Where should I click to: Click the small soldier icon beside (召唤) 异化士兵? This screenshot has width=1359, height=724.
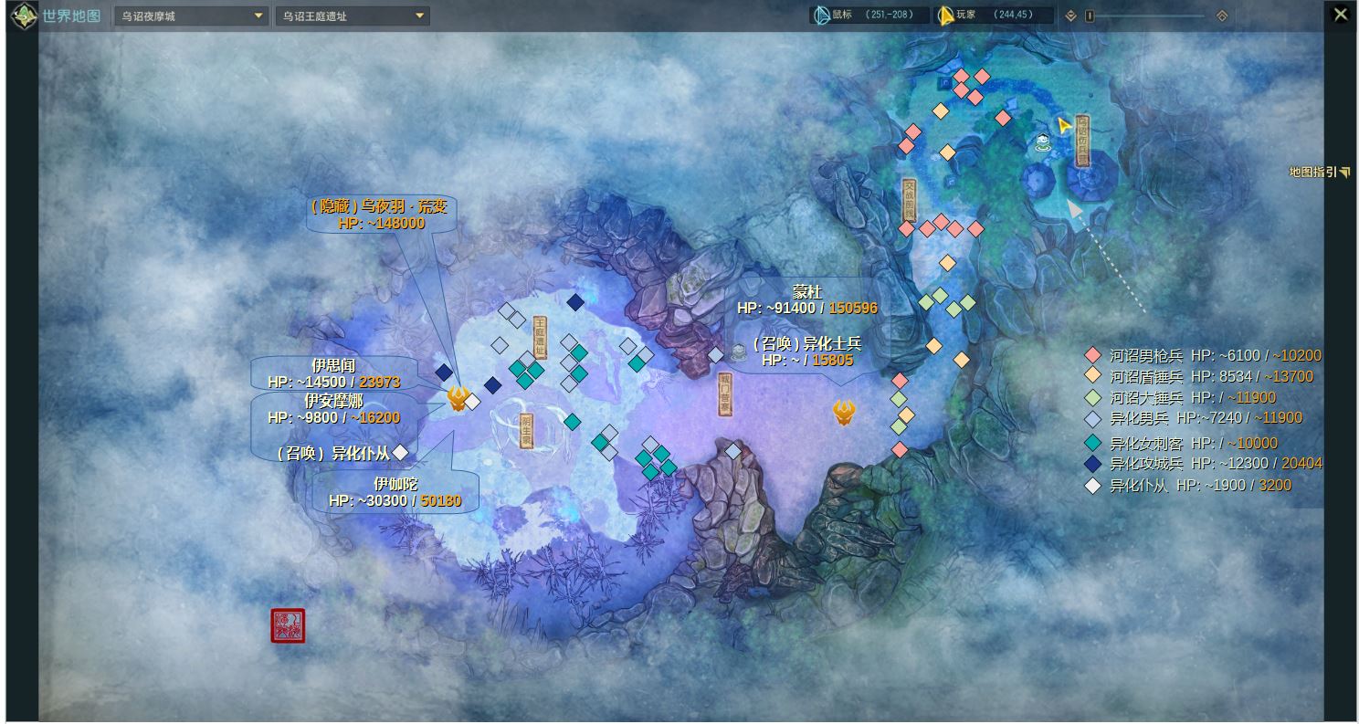click(x=738, y=352)
